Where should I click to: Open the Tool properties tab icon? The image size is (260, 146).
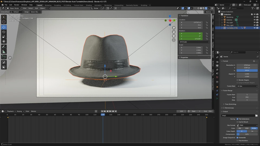[x=217, y=57]
